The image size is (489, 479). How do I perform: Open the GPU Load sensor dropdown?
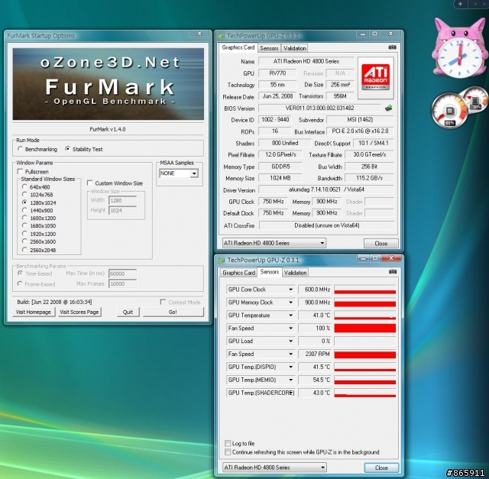[290, 341]
